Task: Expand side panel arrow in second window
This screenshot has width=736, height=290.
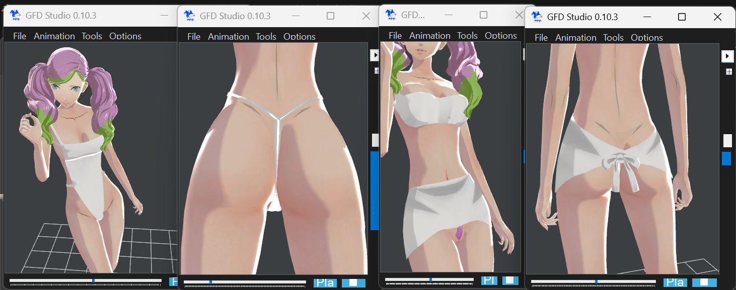Action: pos(375,55)
